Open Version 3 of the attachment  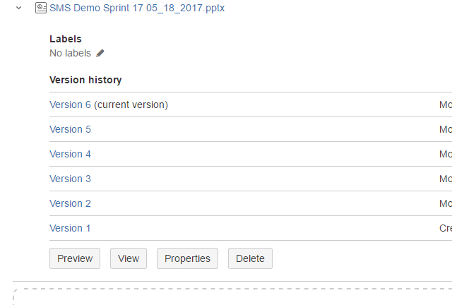tap(70, 179)
